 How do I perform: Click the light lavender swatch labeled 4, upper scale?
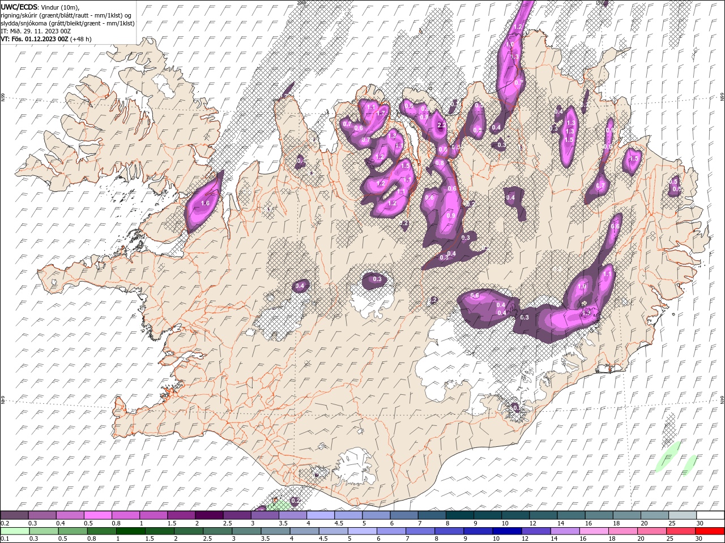pyautogui.click(x=321, y=515)
